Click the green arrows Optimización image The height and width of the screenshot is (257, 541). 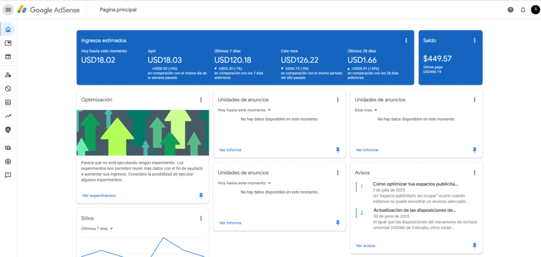coord(143,132)
